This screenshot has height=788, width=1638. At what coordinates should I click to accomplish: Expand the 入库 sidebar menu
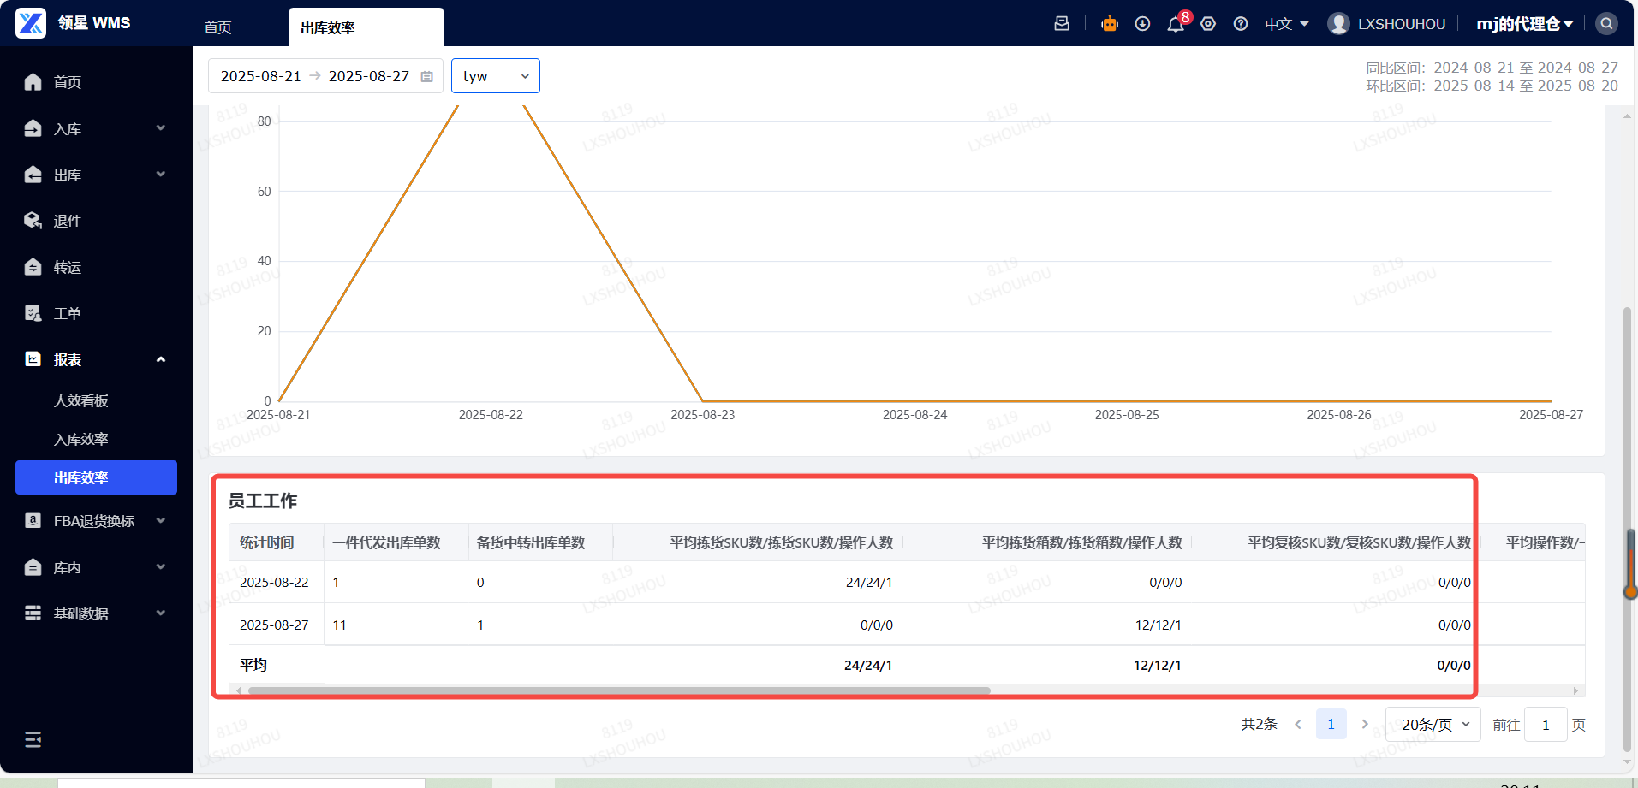94,128
